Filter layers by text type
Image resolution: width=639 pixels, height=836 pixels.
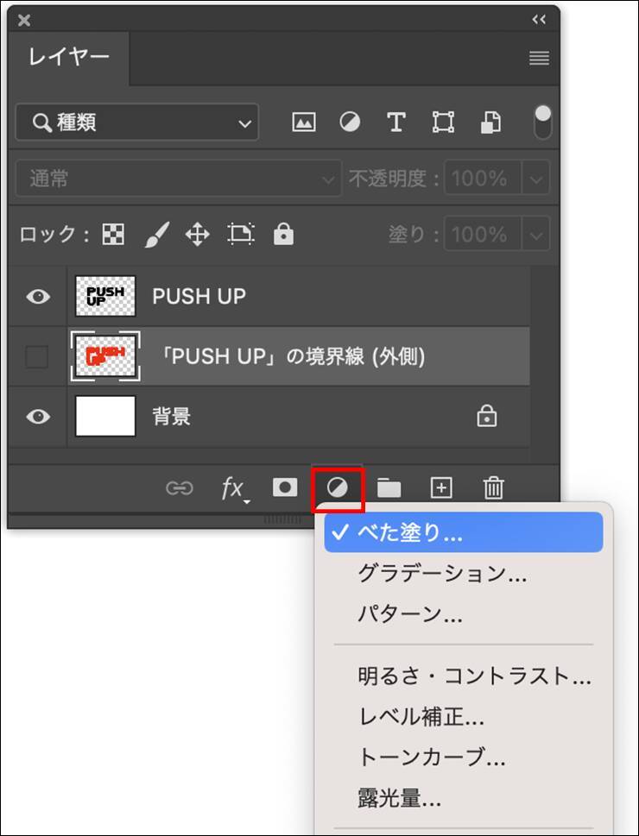tap(396, 123)
